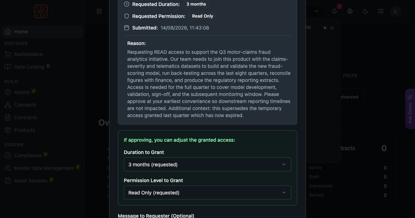Expand the Permission Level to Grant dropdown

click(x=207, y=193)
